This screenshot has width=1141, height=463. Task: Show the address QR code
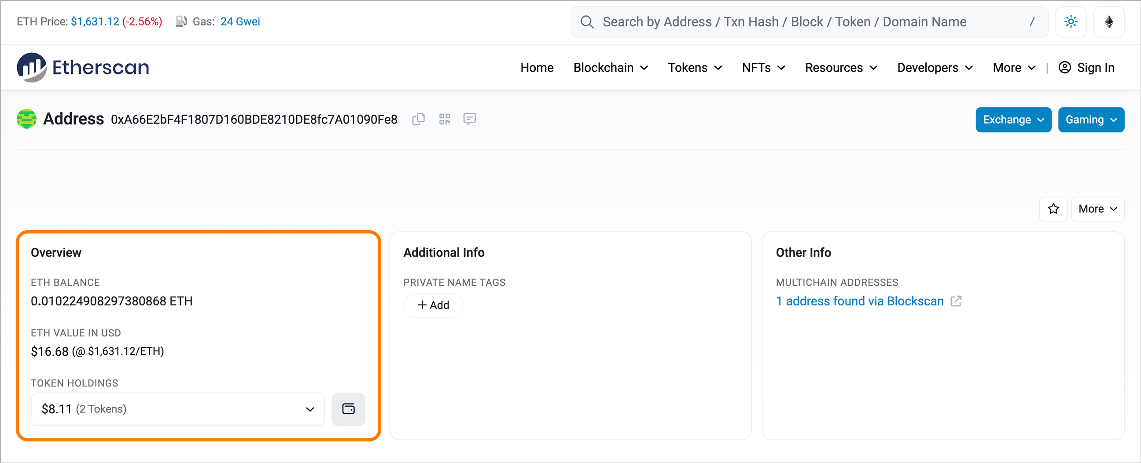[444, 119]
